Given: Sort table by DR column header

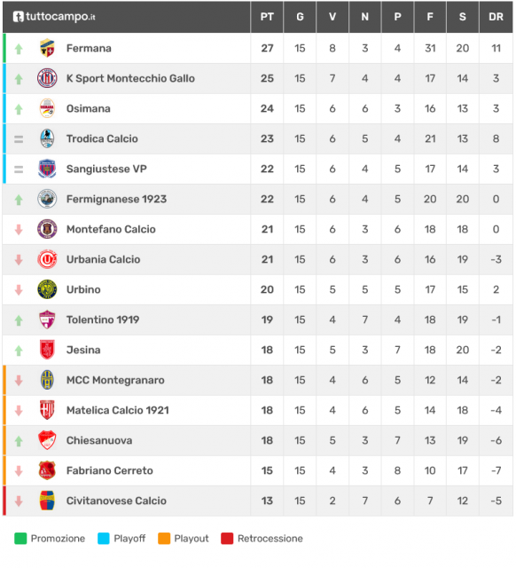Looking at the screenshot, I should point(496,17).
